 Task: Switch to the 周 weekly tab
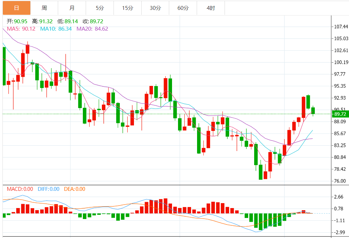44,8
